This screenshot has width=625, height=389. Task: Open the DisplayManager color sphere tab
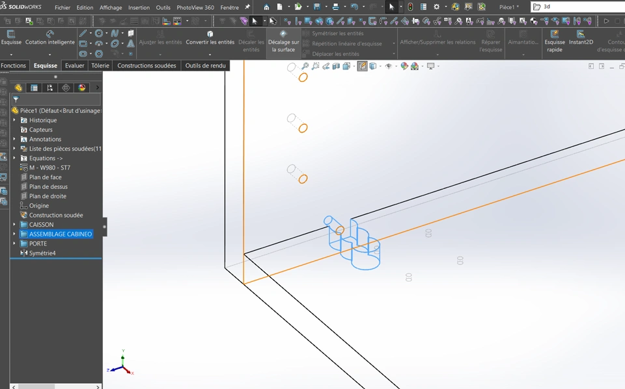(82, 88)
